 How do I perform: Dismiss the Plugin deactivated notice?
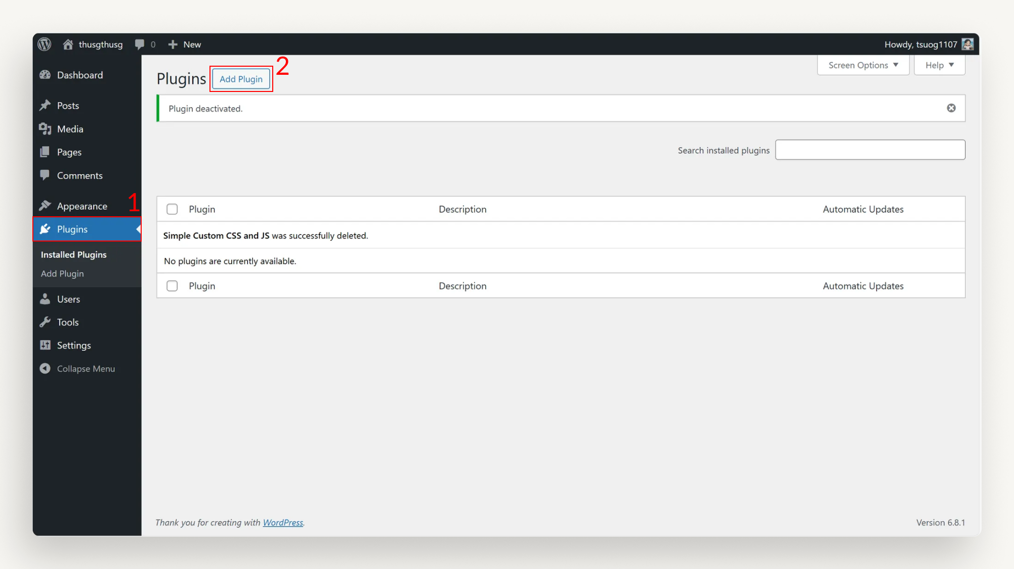(951, 108)
